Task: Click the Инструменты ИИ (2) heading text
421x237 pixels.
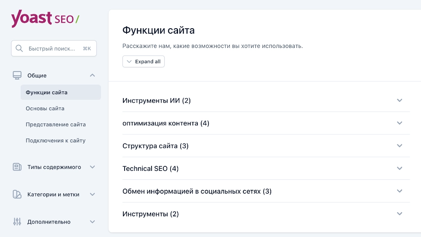Action: (x=157, y=100)
